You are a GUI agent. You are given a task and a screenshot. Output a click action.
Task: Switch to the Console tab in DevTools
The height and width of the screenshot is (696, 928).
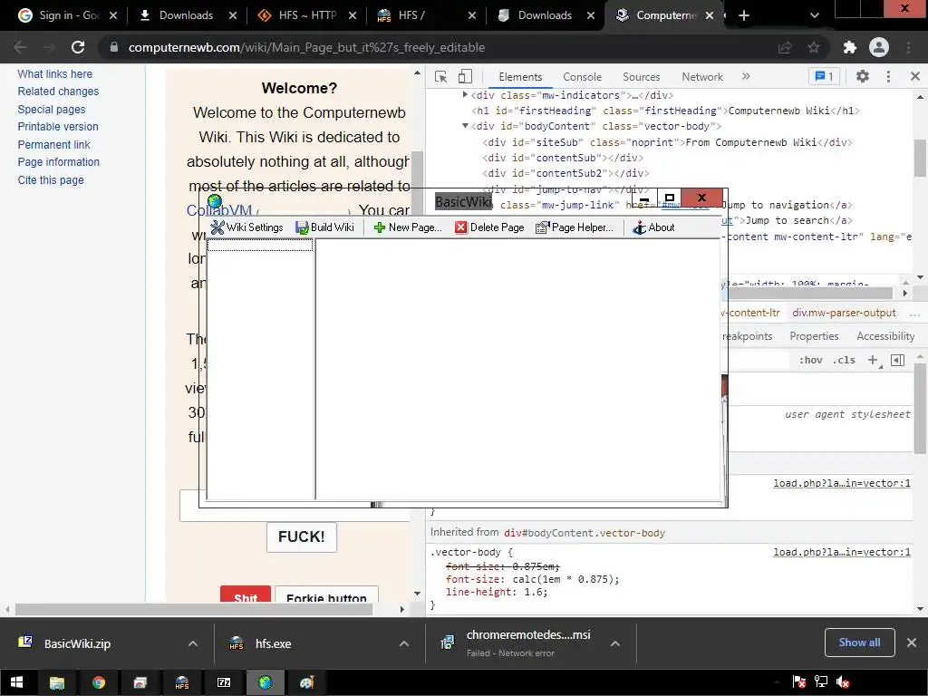click(583, 77)
